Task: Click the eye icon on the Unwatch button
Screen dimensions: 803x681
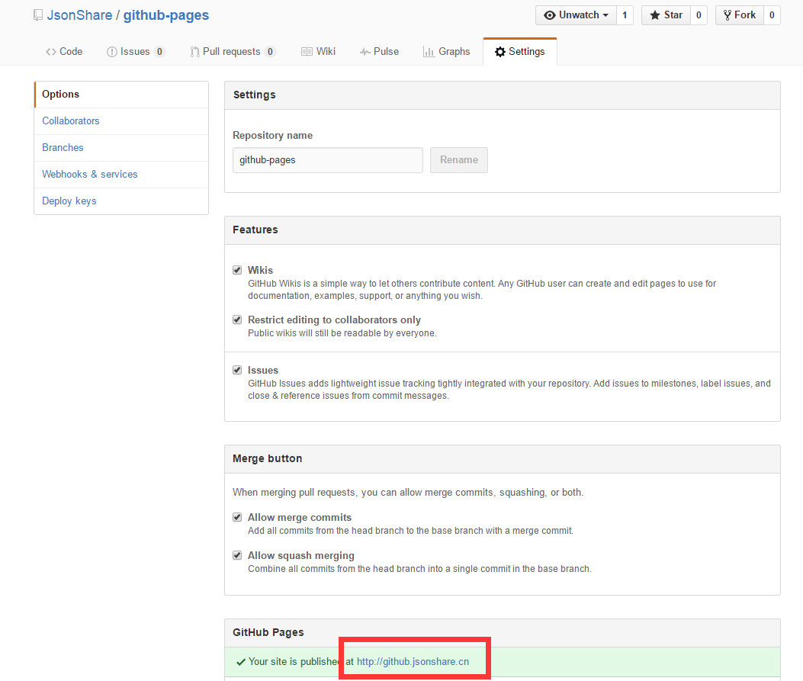Action: pyautogui.click(x=550, y=15)
